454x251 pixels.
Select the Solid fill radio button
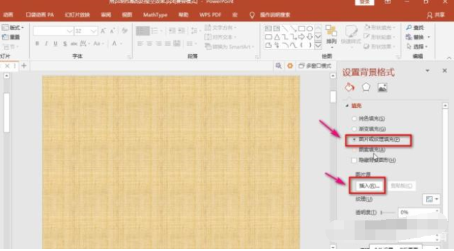(354, 118)
